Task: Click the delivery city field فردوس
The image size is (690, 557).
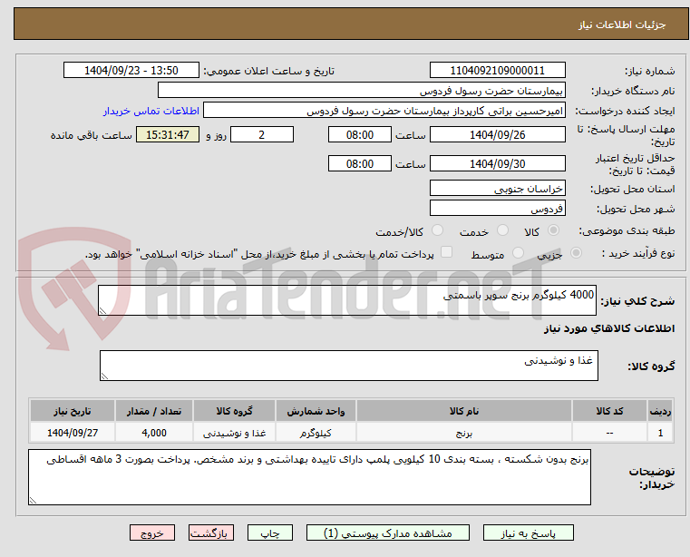Action: tap(497, 209)
